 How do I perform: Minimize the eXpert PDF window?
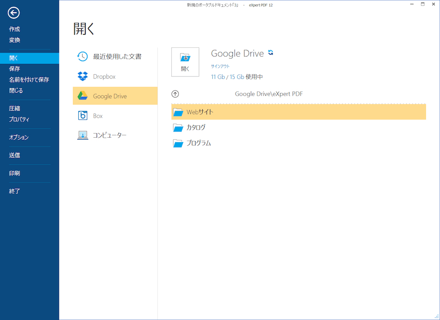tap(412, 4)
